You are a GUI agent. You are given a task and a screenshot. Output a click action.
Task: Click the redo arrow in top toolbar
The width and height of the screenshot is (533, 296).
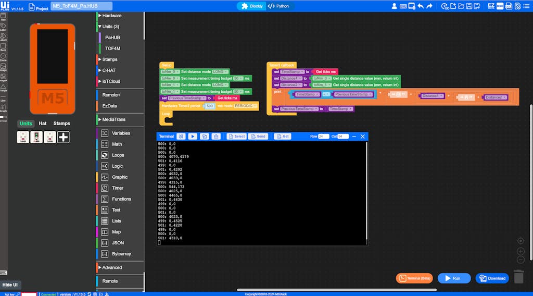coord(429,6)
